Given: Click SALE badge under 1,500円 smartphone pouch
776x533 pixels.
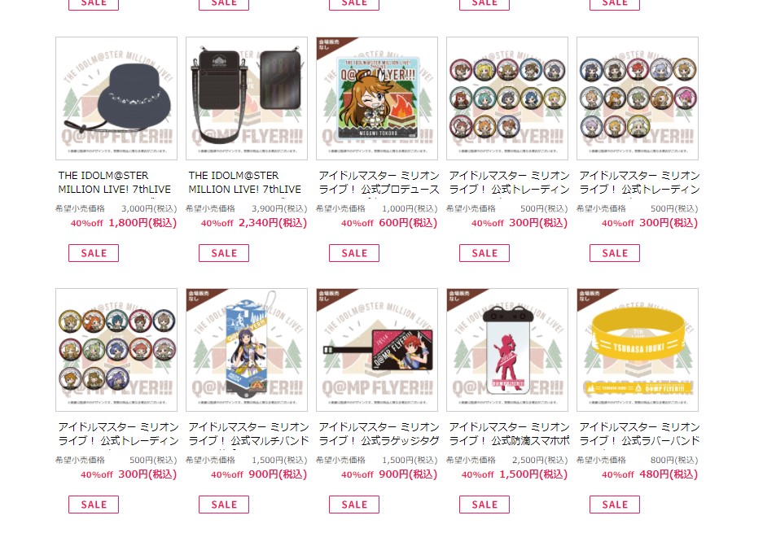Looking at the screenshot, I should [484, 505].
